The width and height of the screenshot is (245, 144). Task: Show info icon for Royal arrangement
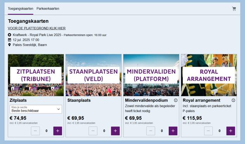(x=233, y=100)
